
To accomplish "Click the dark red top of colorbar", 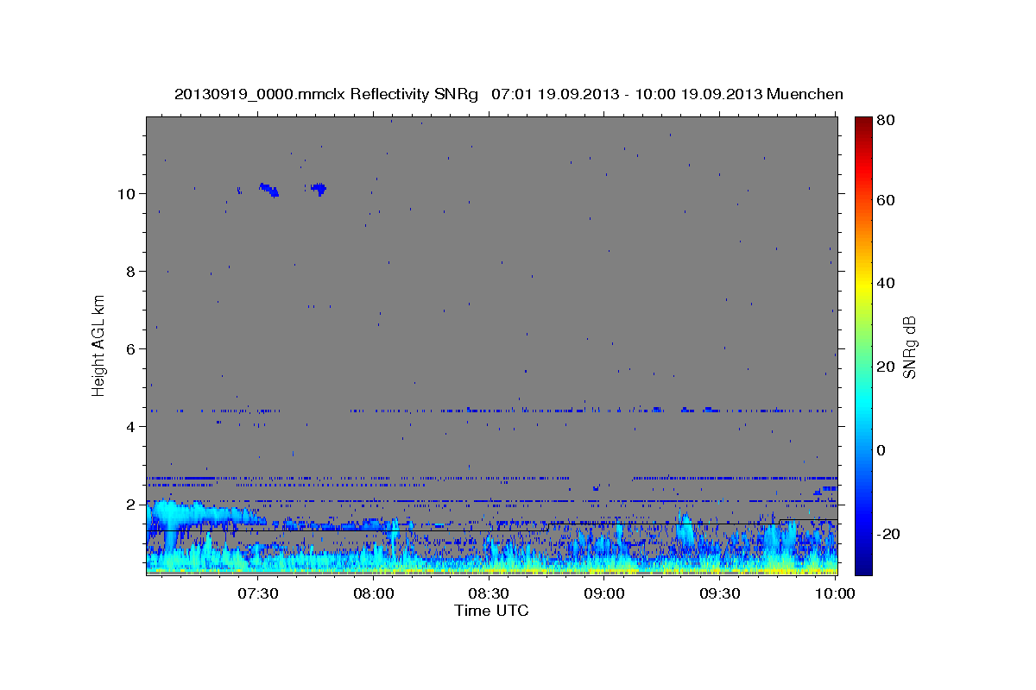I will (863, 122).
